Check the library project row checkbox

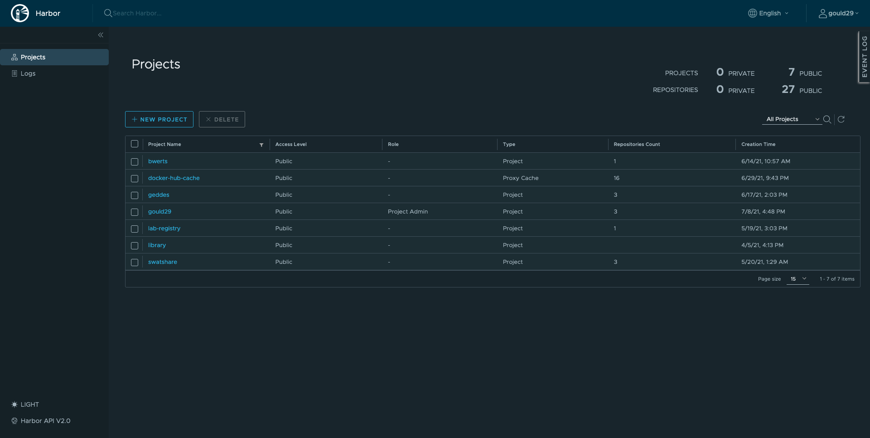point(135,245)
